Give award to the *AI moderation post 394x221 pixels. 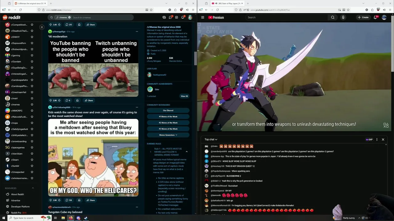(x=77, y=100)
